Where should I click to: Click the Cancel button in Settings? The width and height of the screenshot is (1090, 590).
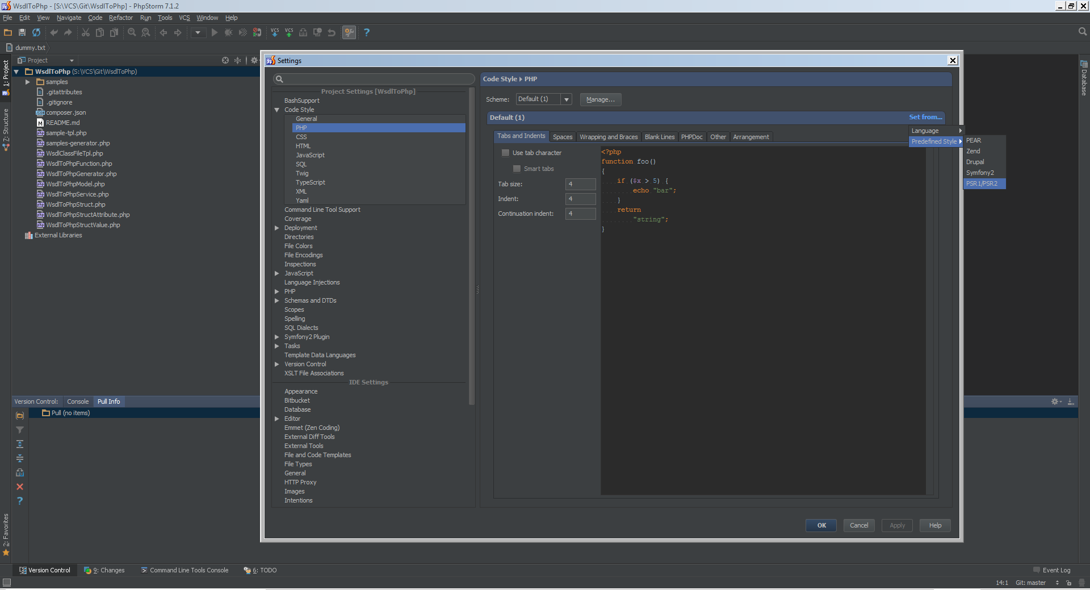point(859,525)
